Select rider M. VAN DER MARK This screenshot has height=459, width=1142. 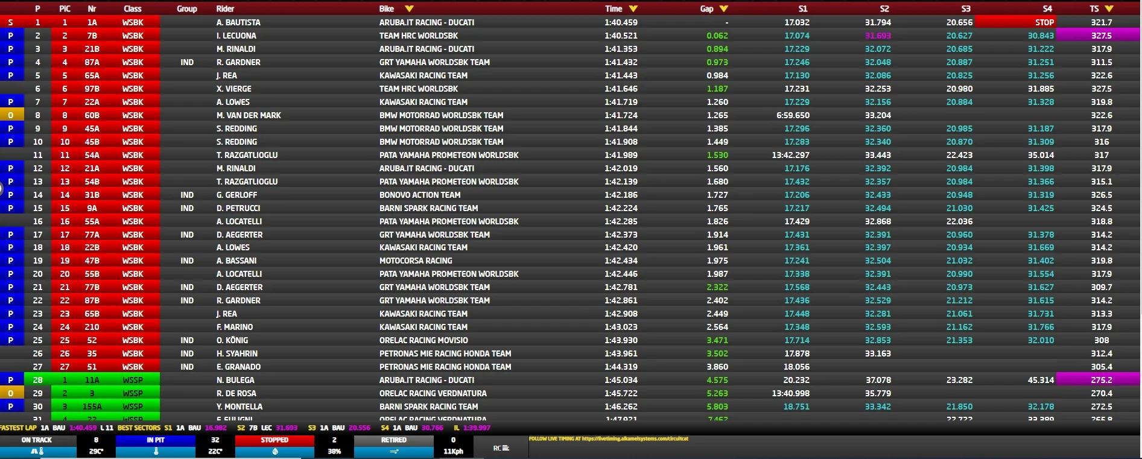[x=249, y=115]
